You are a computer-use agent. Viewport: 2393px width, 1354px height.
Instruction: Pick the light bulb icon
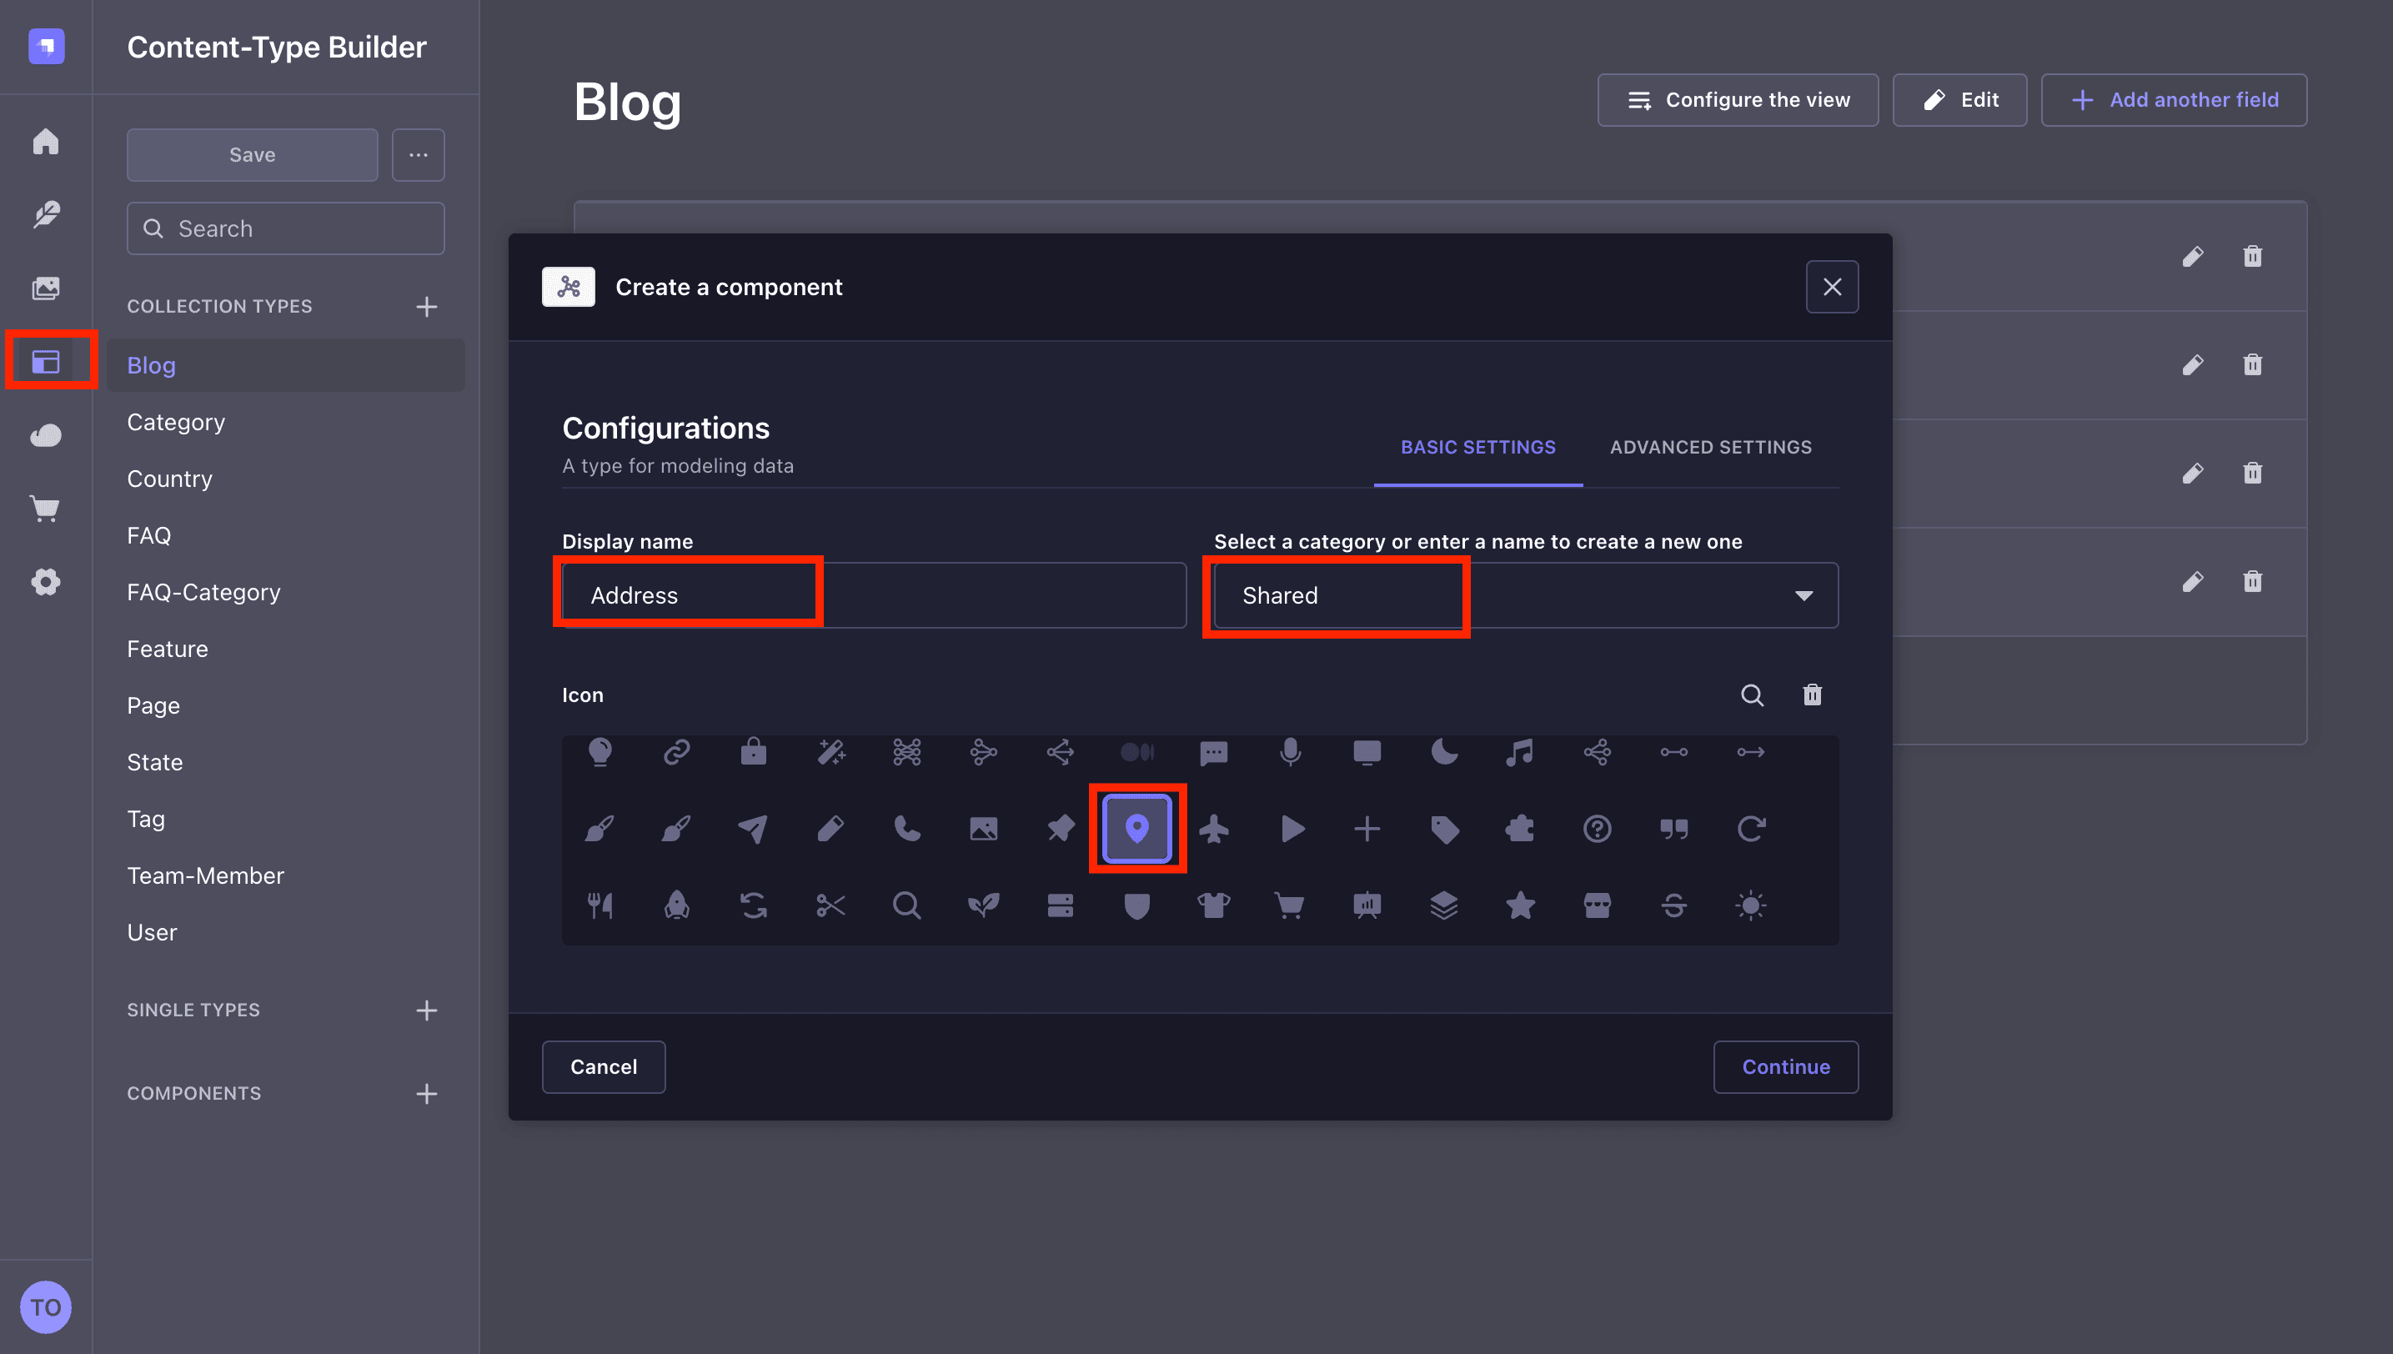pos(600,751)
